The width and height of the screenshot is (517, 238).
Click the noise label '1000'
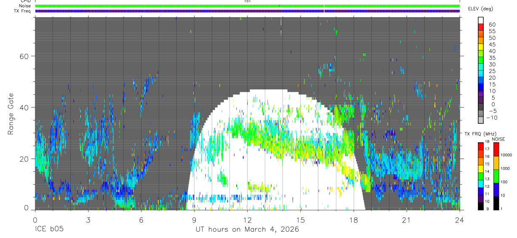tap(505, 169)
